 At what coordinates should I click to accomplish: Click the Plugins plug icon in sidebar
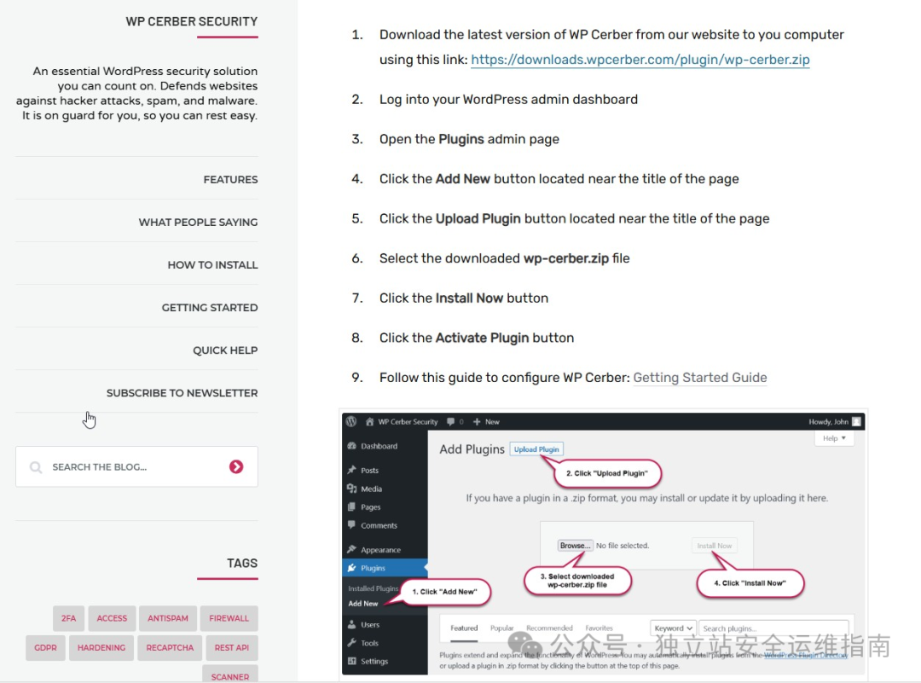(x=352, y=568)
